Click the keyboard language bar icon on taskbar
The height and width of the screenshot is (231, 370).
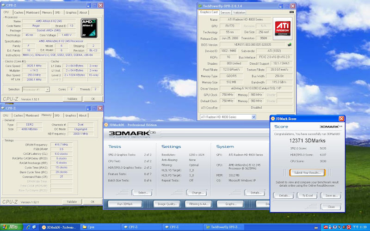316,228
